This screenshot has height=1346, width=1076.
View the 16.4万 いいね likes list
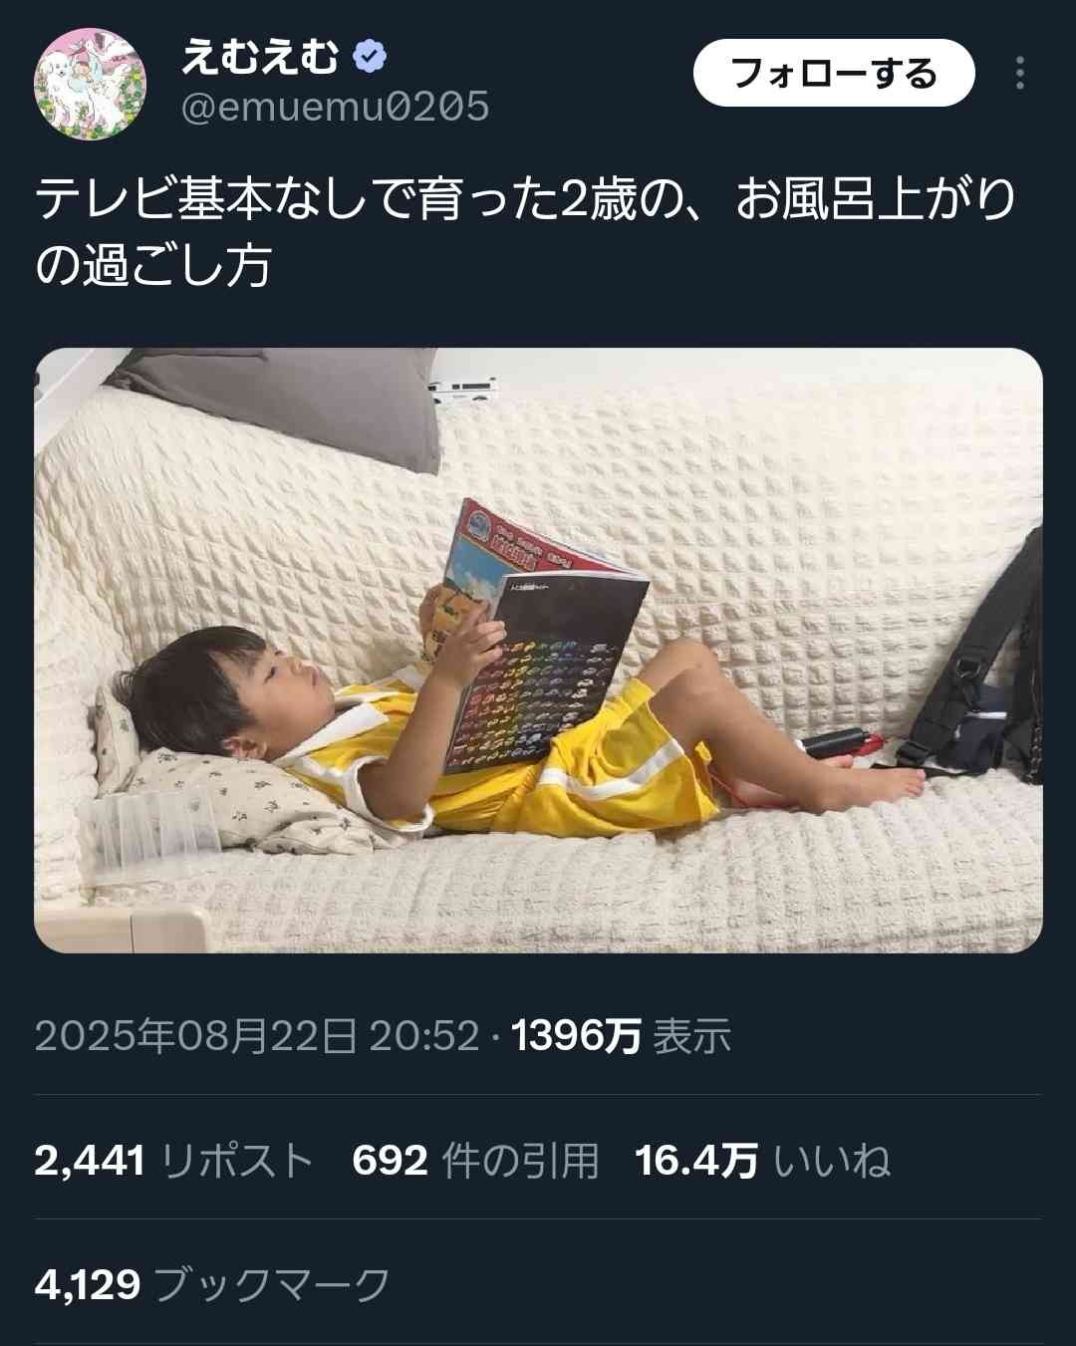coord(762,1161)
